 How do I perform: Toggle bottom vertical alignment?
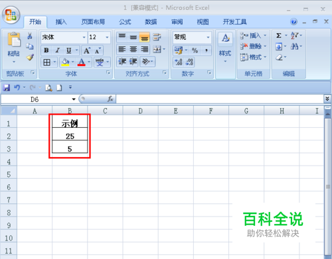point(145,37)
